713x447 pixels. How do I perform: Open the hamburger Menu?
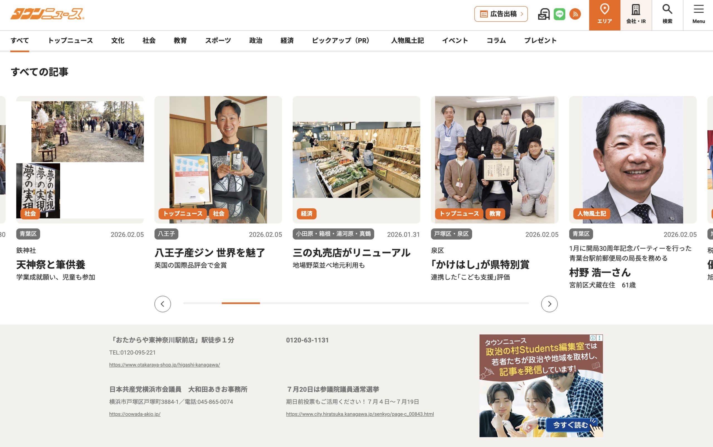coord(698,15)
